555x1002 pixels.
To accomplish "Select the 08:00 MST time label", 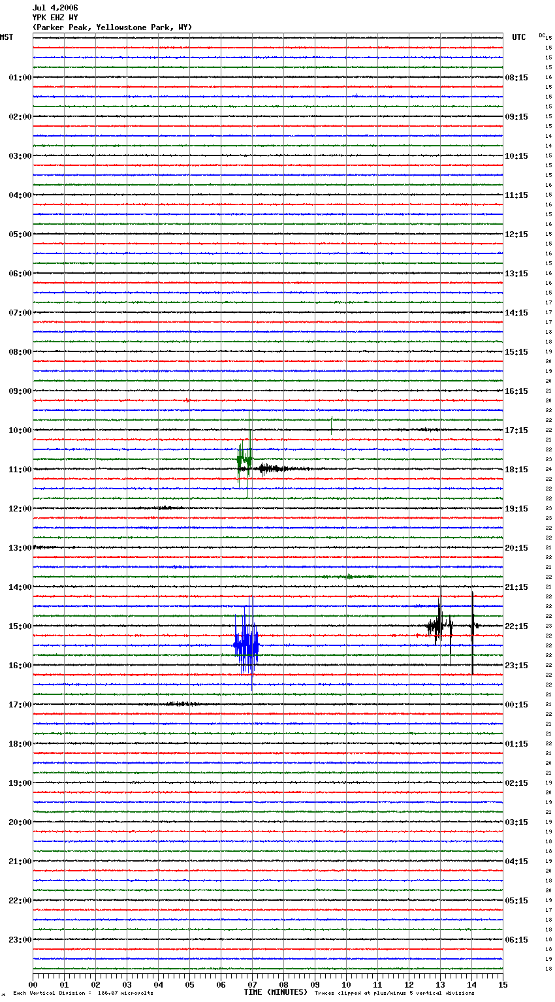I will [20, 352].
